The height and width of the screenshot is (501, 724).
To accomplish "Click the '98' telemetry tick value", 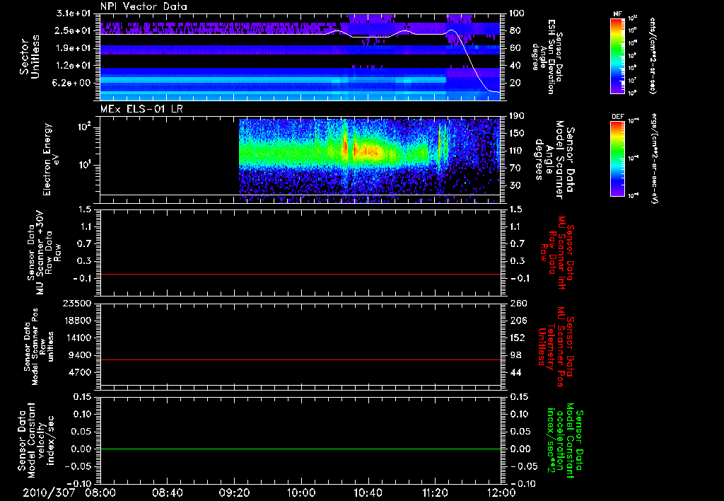I will click(x=515, y=355).
